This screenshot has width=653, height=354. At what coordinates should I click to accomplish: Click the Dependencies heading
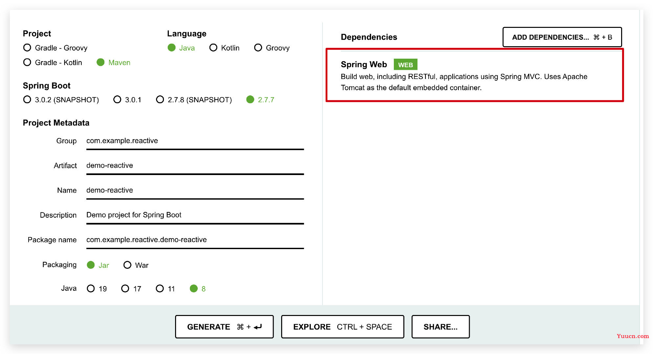[x=369, y=37]
